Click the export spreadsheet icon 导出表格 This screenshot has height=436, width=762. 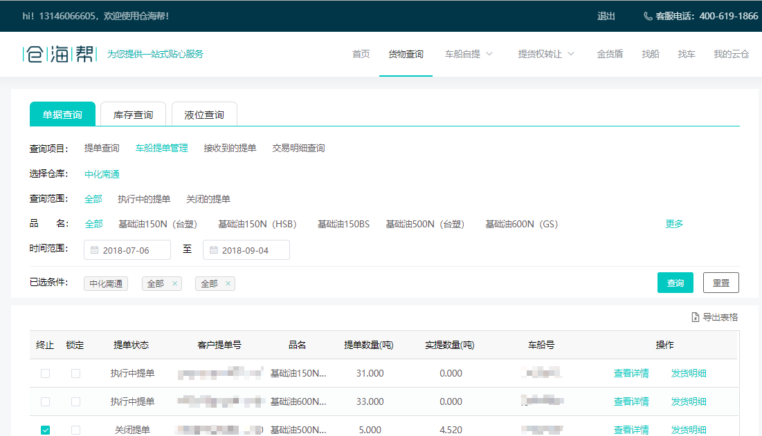pyautogui.click(x=696, y=317)
